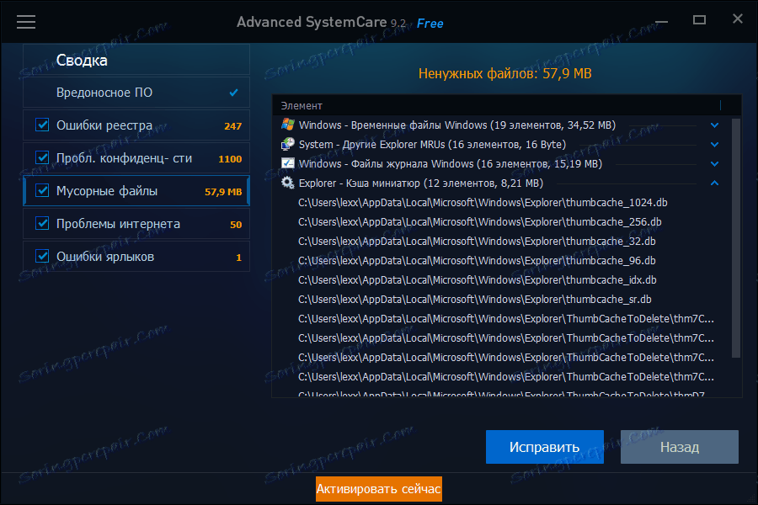Click the Windows log files icon

[288, 163]
